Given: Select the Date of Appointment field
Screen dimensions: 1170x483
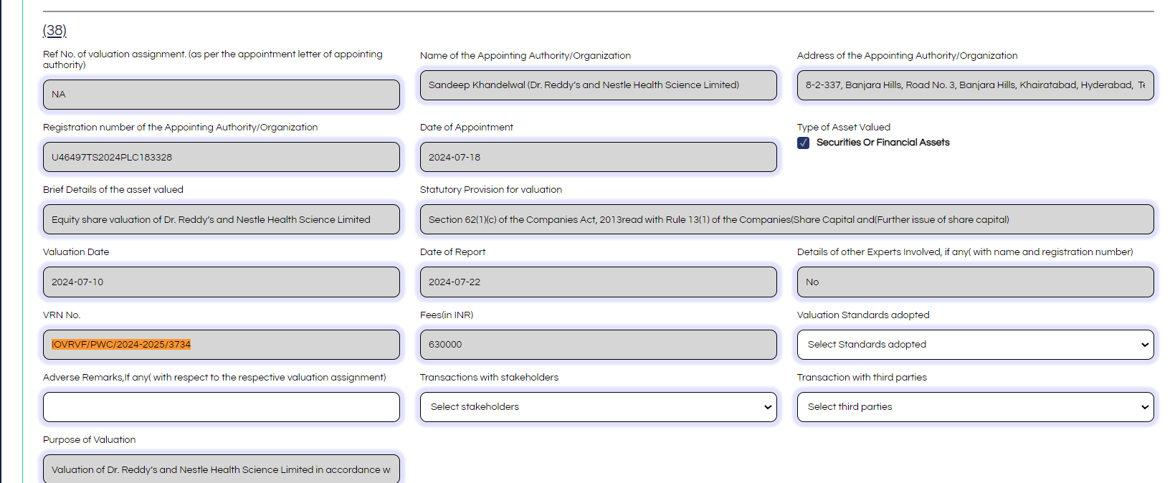Looking at the screenshot, I should click(x=598, y=157).
